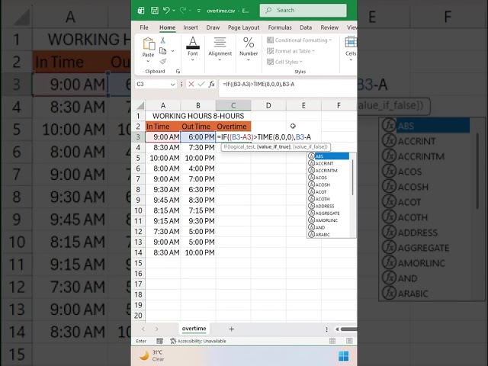Click the Copy icon
The height and width of the screenshot is (366, 488).
point(162,51)
